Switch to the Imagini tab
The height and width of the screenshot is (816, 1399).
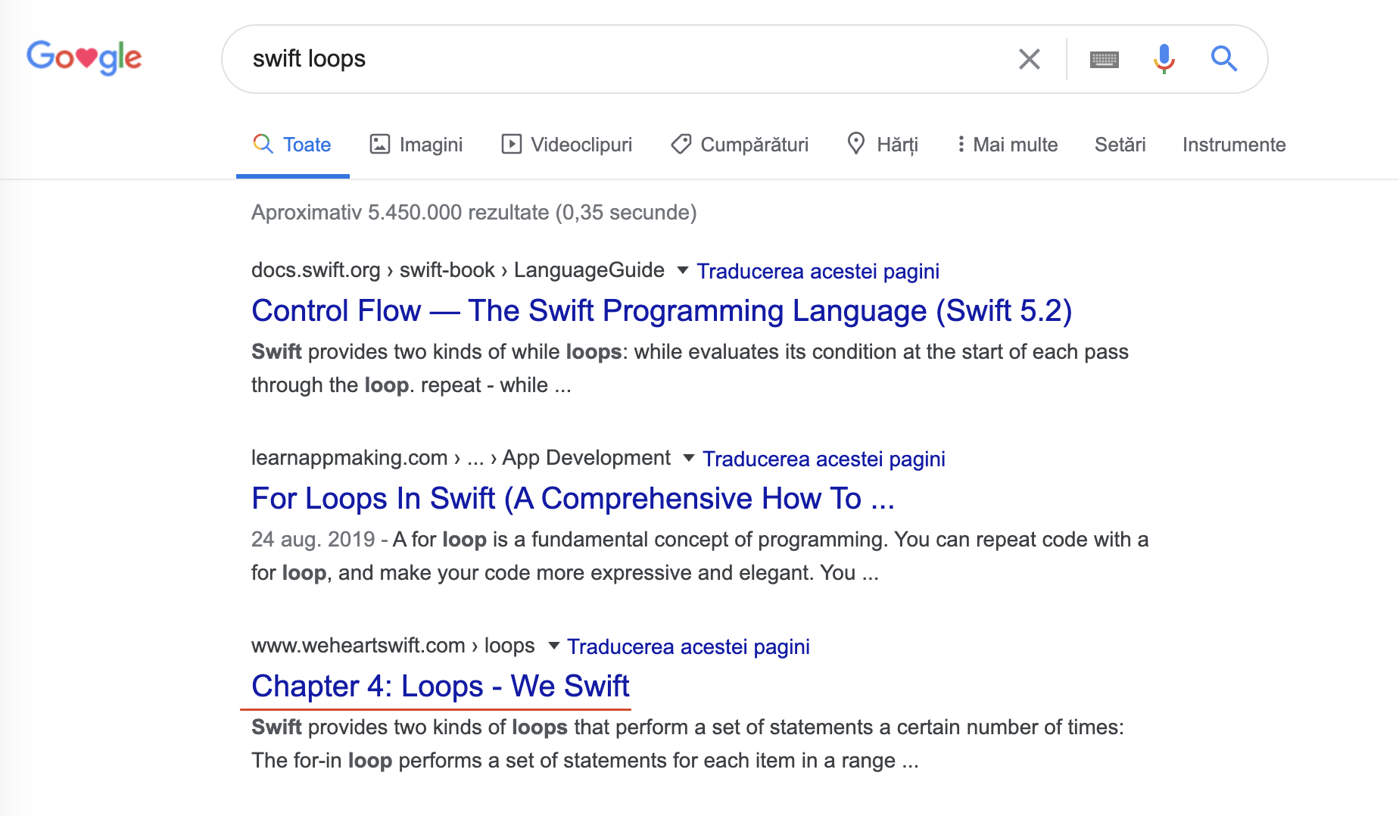click(416, 145)
